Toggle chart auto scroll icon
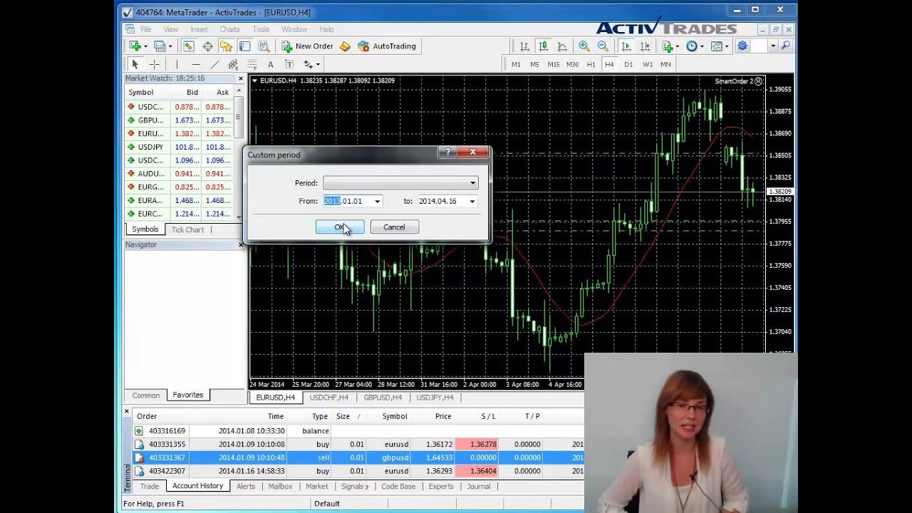Image resolution: width=912 pixels, height=513 pixels. coord(626,46)
